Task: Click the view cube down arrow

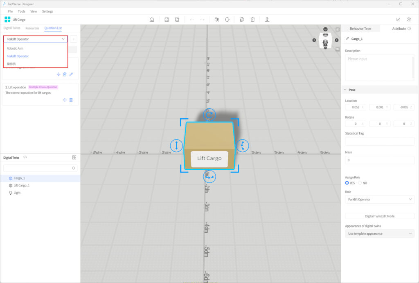Action: [325, 29]
